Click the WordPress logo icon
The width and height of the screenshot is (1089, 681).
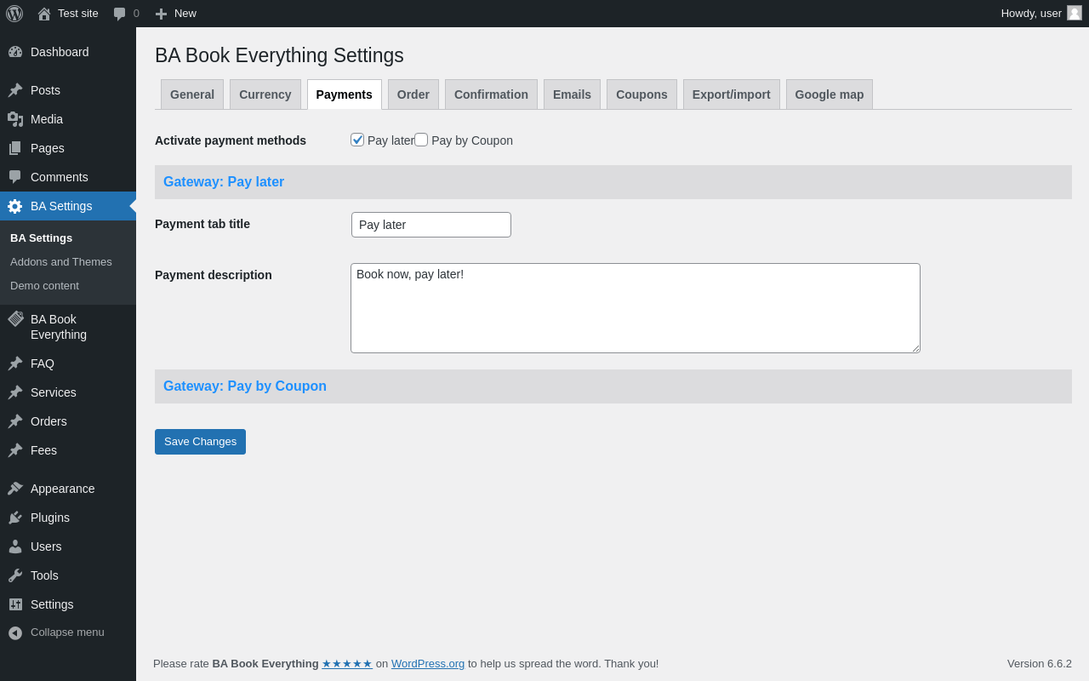14,14
